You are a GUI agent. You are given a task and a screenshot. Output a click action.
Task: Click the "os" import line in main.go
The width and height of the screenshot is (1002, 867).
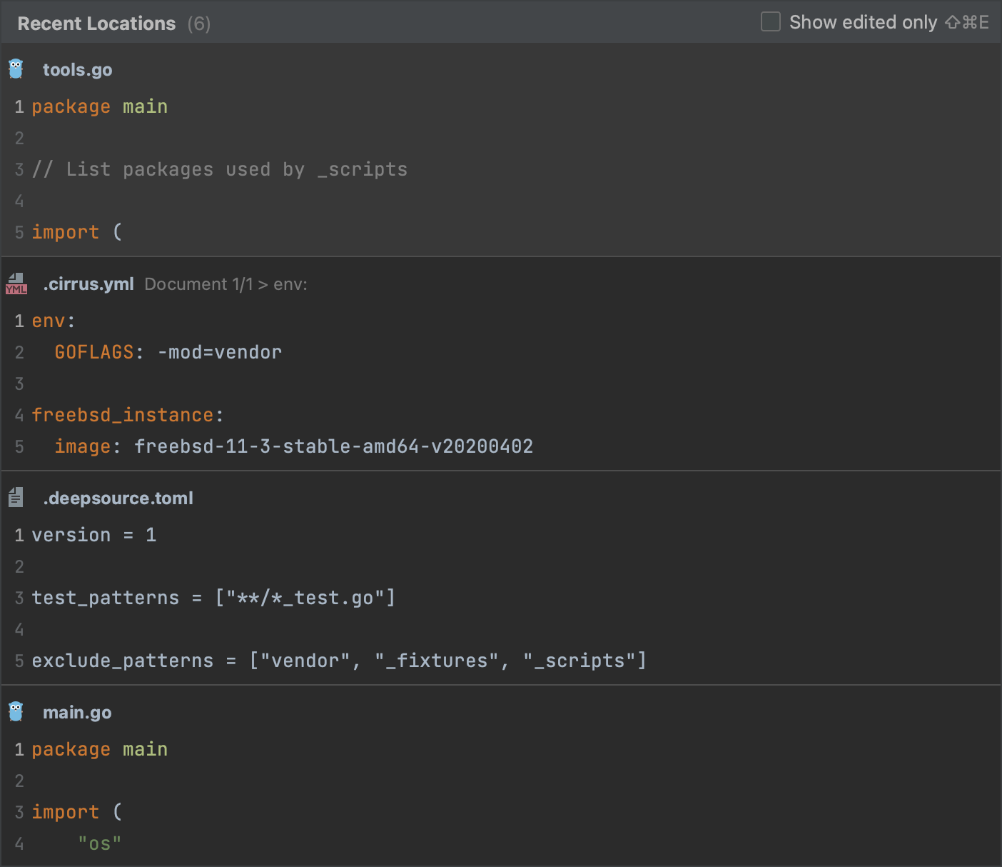point(99,843)
